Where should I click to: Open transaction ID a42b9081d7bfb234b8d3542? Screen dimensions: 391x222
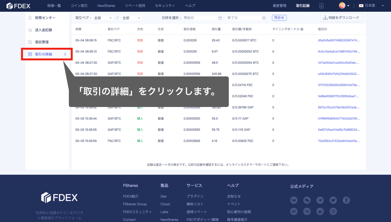[339, 74]
